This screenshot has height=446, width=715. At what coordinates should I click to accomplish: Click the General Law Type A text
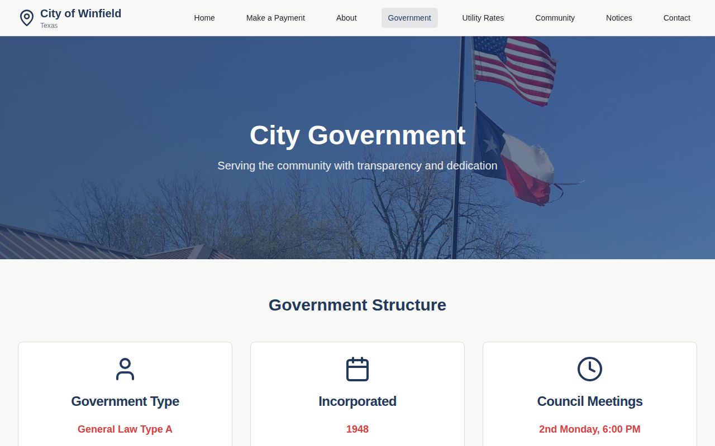click(125, 429)
